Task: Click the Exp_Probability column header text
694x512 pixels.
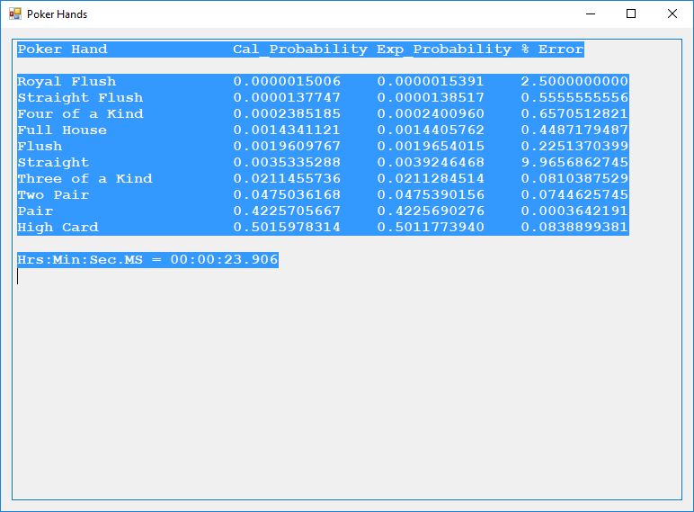Action: [443, 49]
